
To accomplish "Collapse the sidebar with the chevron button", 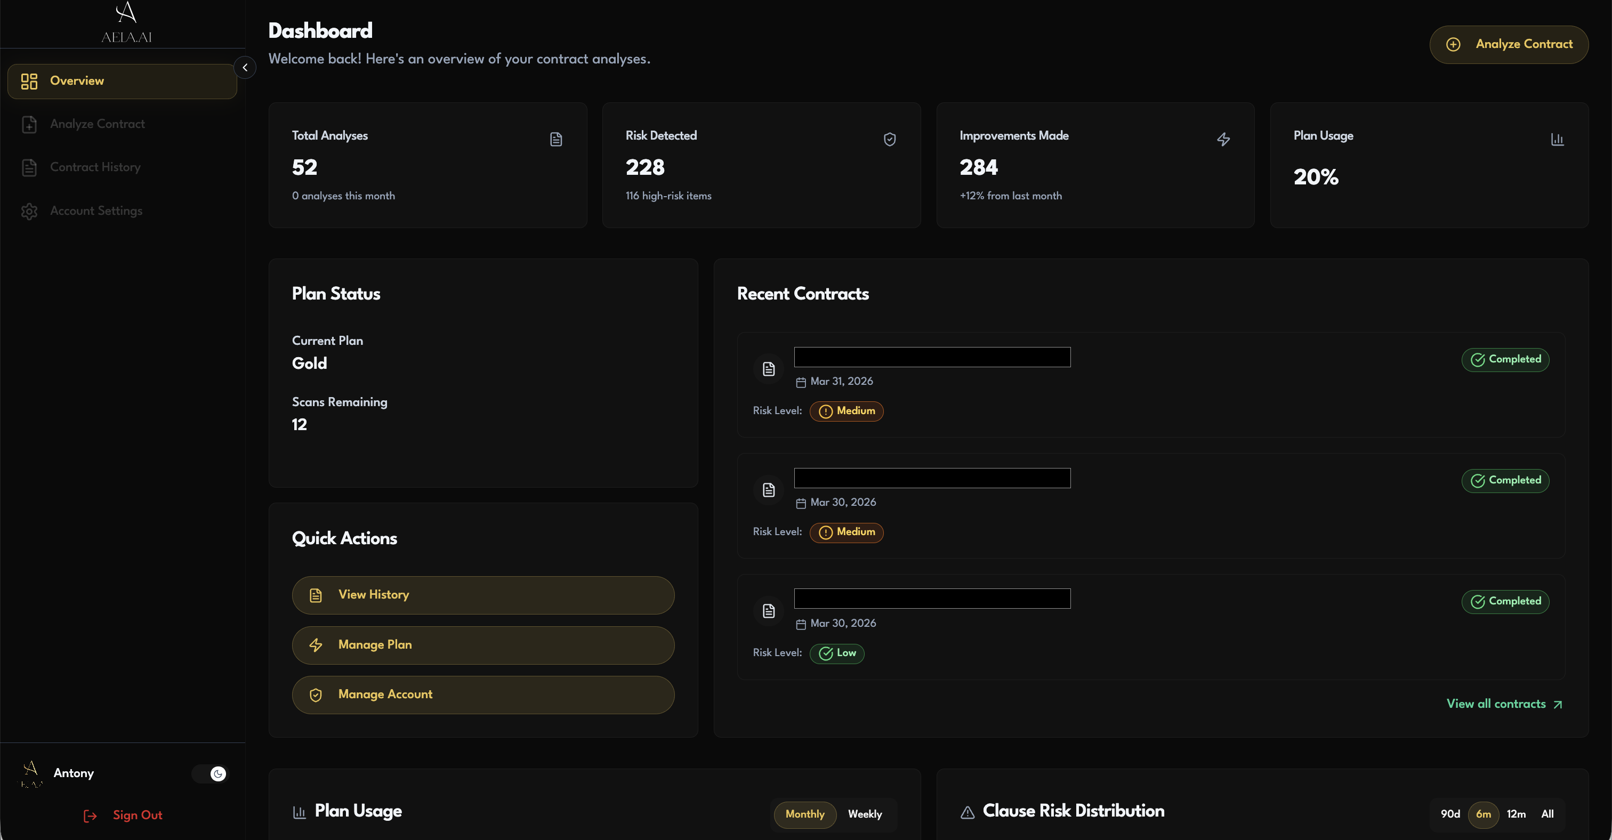I will [245, 68].
